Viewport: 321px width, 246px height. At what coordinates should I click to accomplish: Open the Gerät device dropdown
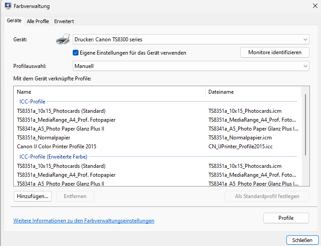(191, 40)
